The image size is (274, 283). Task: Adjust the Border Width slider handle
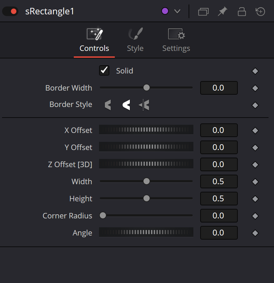[x=147, y=87]
